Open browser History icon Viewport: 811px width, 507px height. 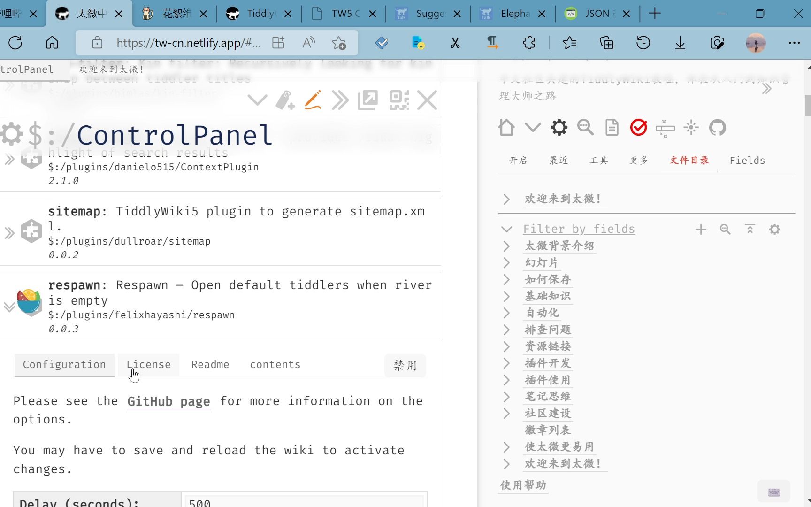coord(643,43)
